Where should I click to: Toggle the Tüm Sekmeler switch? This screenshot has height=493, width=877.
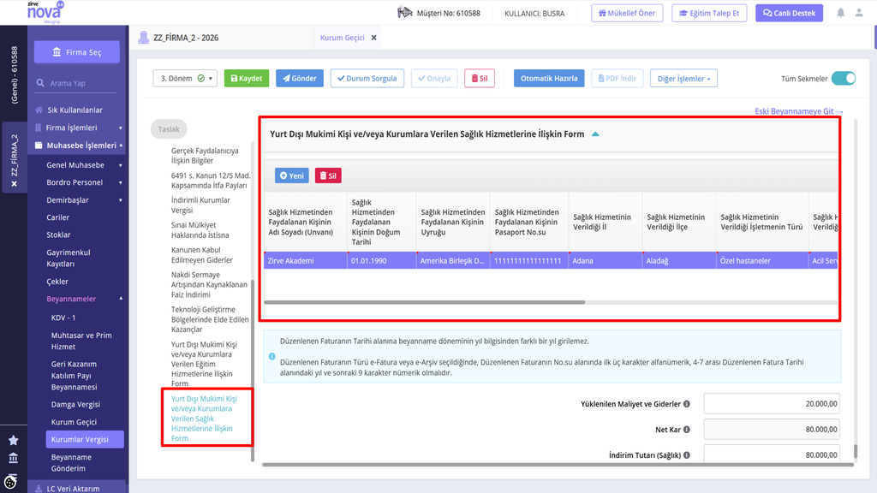(x=844, y=78)
